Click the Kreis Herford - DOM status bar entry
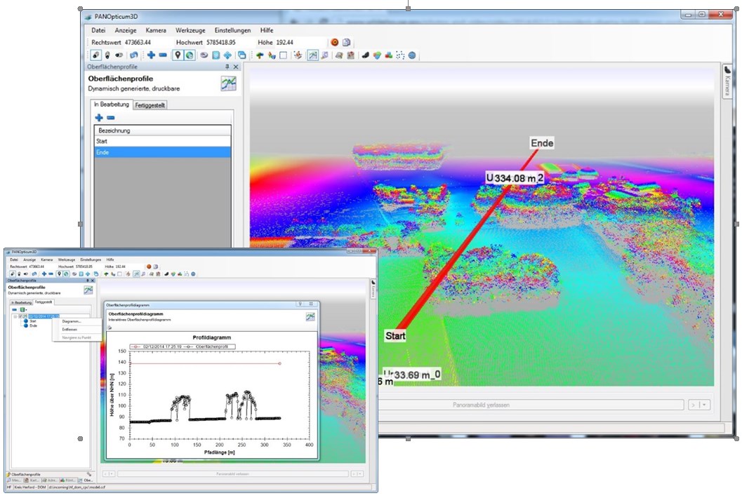742x498 pixels. (x=29, y=487)
